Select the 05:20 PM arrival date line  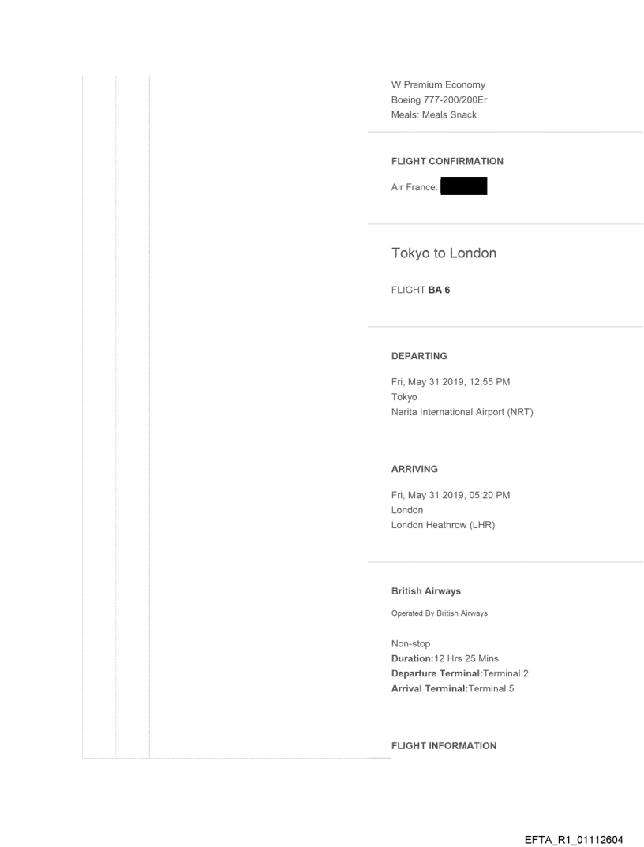point(451,495)
